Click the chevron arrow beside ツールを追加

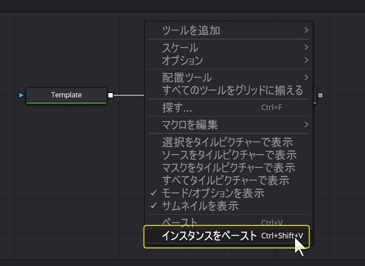(306, 30)
